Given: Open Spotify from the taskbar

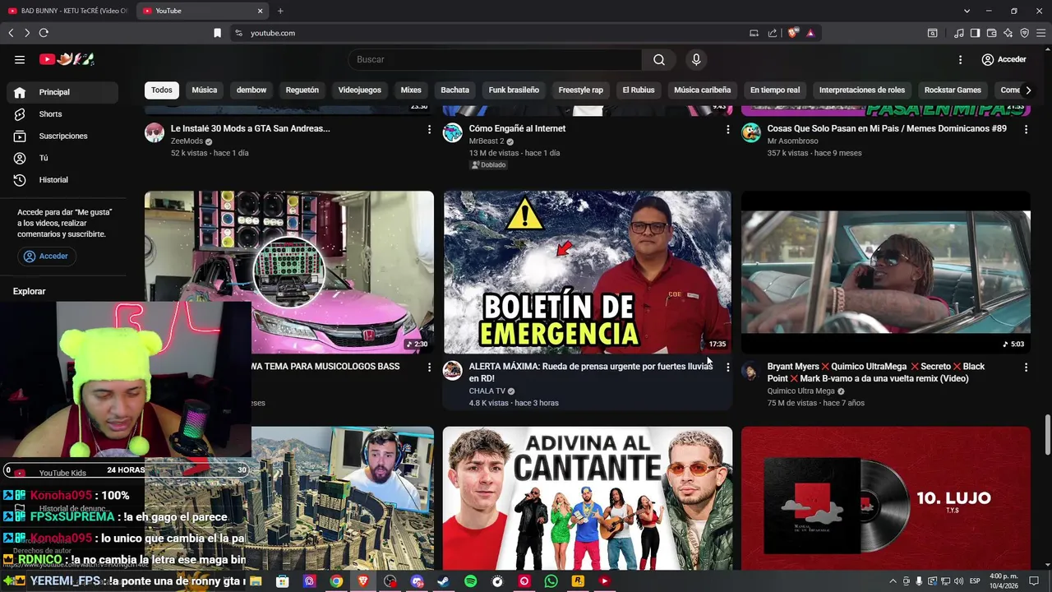Looking at the screenshot, I should (470, 581).
